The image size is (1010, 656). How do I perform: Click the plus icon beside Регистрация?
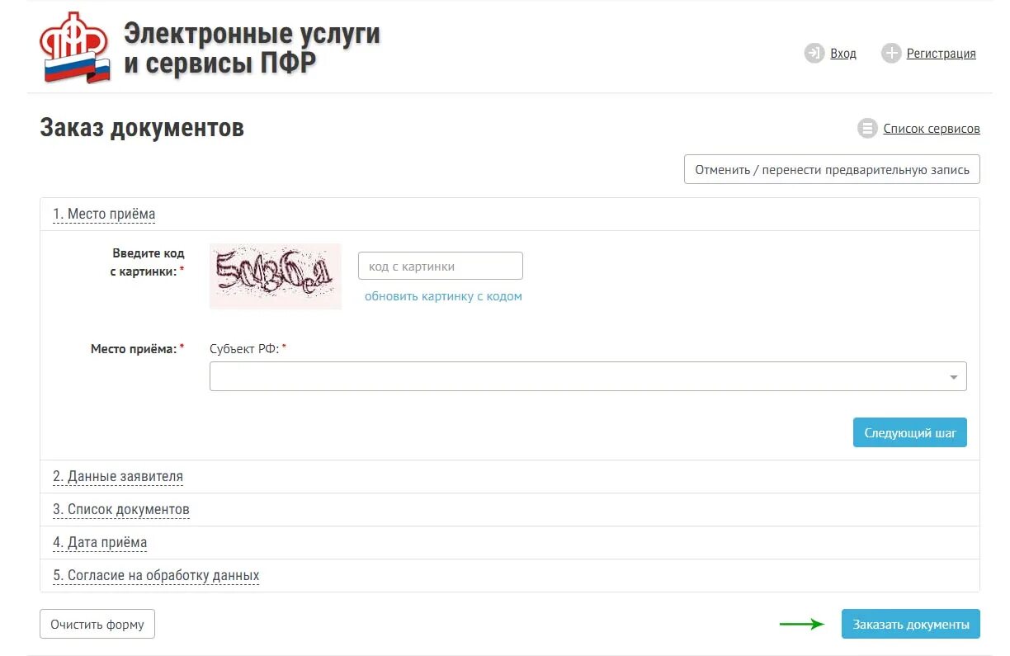(891, 54)
